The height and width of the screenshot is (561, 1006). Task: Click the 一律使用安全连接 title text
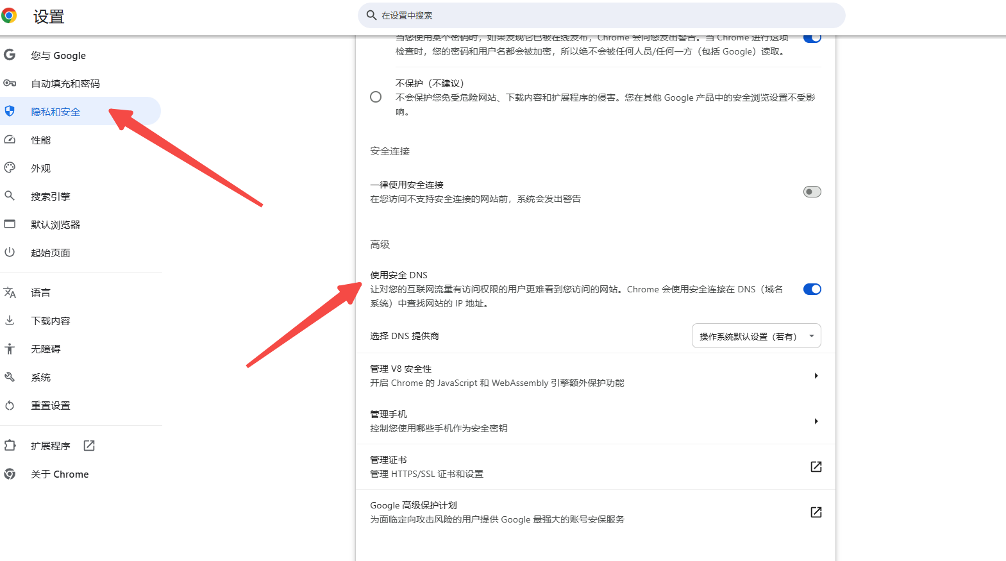[407, 185]
